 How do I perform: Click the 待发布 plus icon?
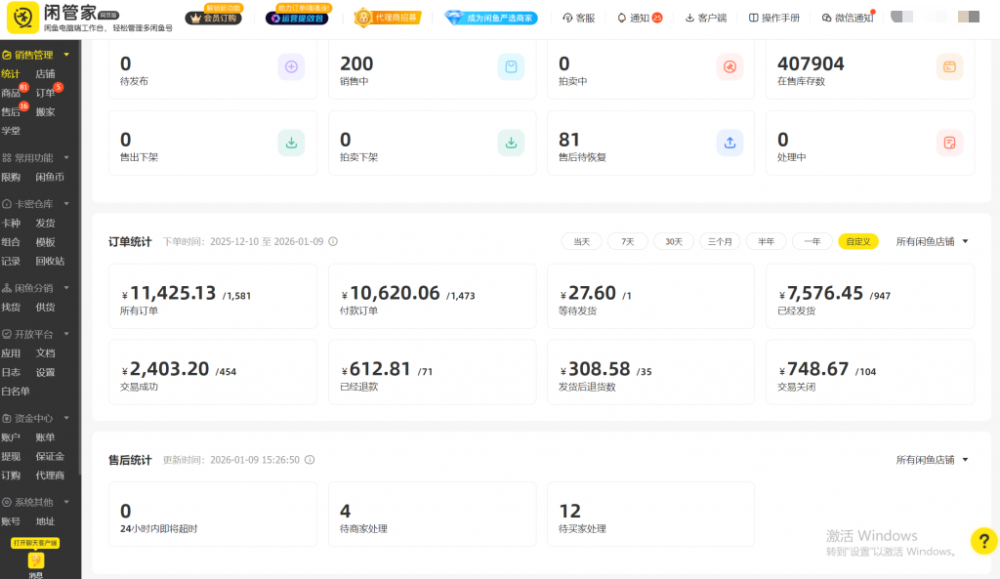tap(291, 66)
